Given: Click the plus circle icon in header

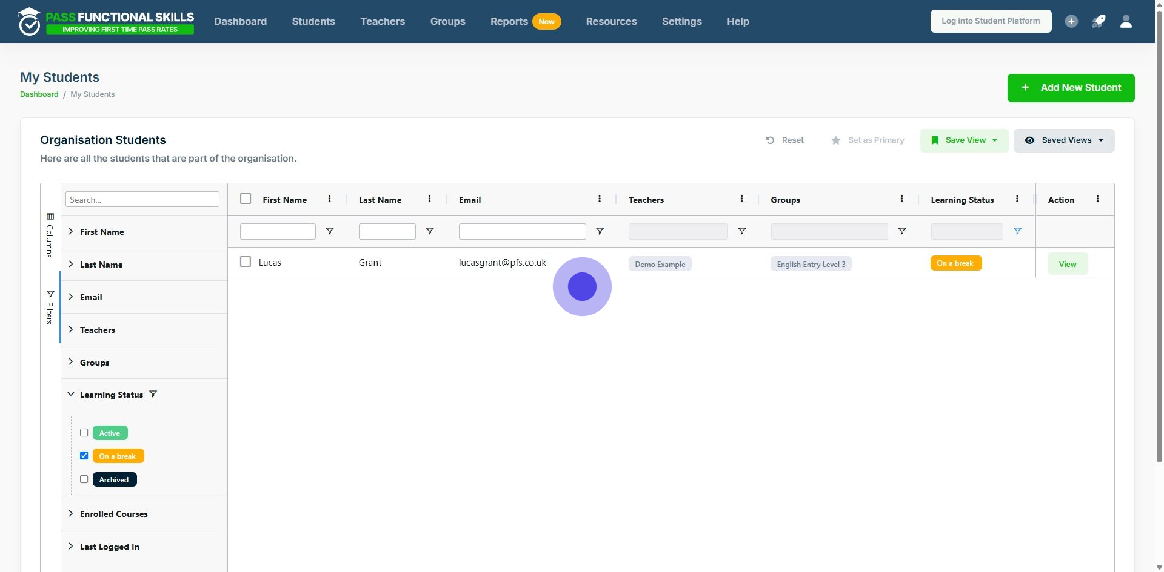Looking at the screenshot, I should 1071,21.
